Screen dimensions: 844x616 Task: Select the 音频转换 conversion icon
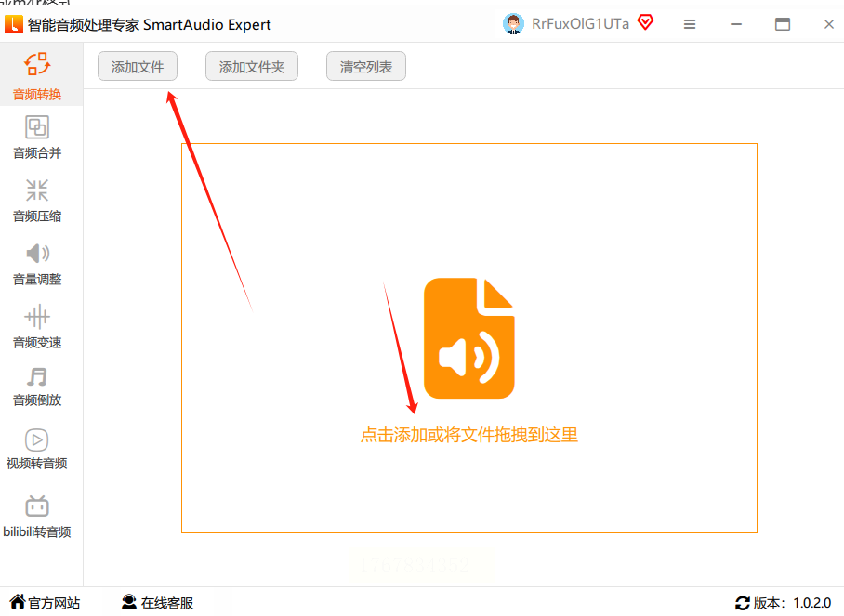pyautogui.click(x=37, y=64)
